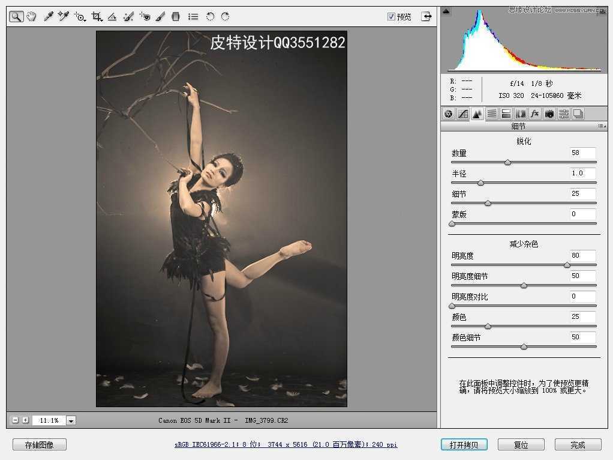Select the Crop tool
The width and height of the screenshot is (613, 460).
point(97,16)
